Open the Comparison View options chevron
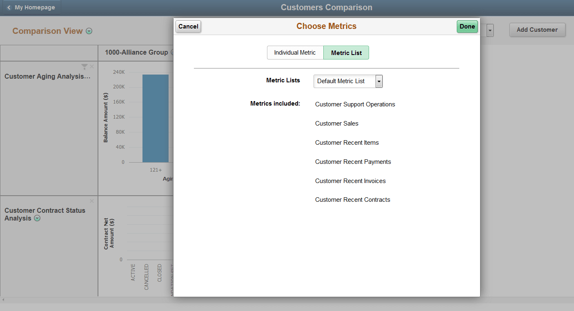 tap(89, 31)
